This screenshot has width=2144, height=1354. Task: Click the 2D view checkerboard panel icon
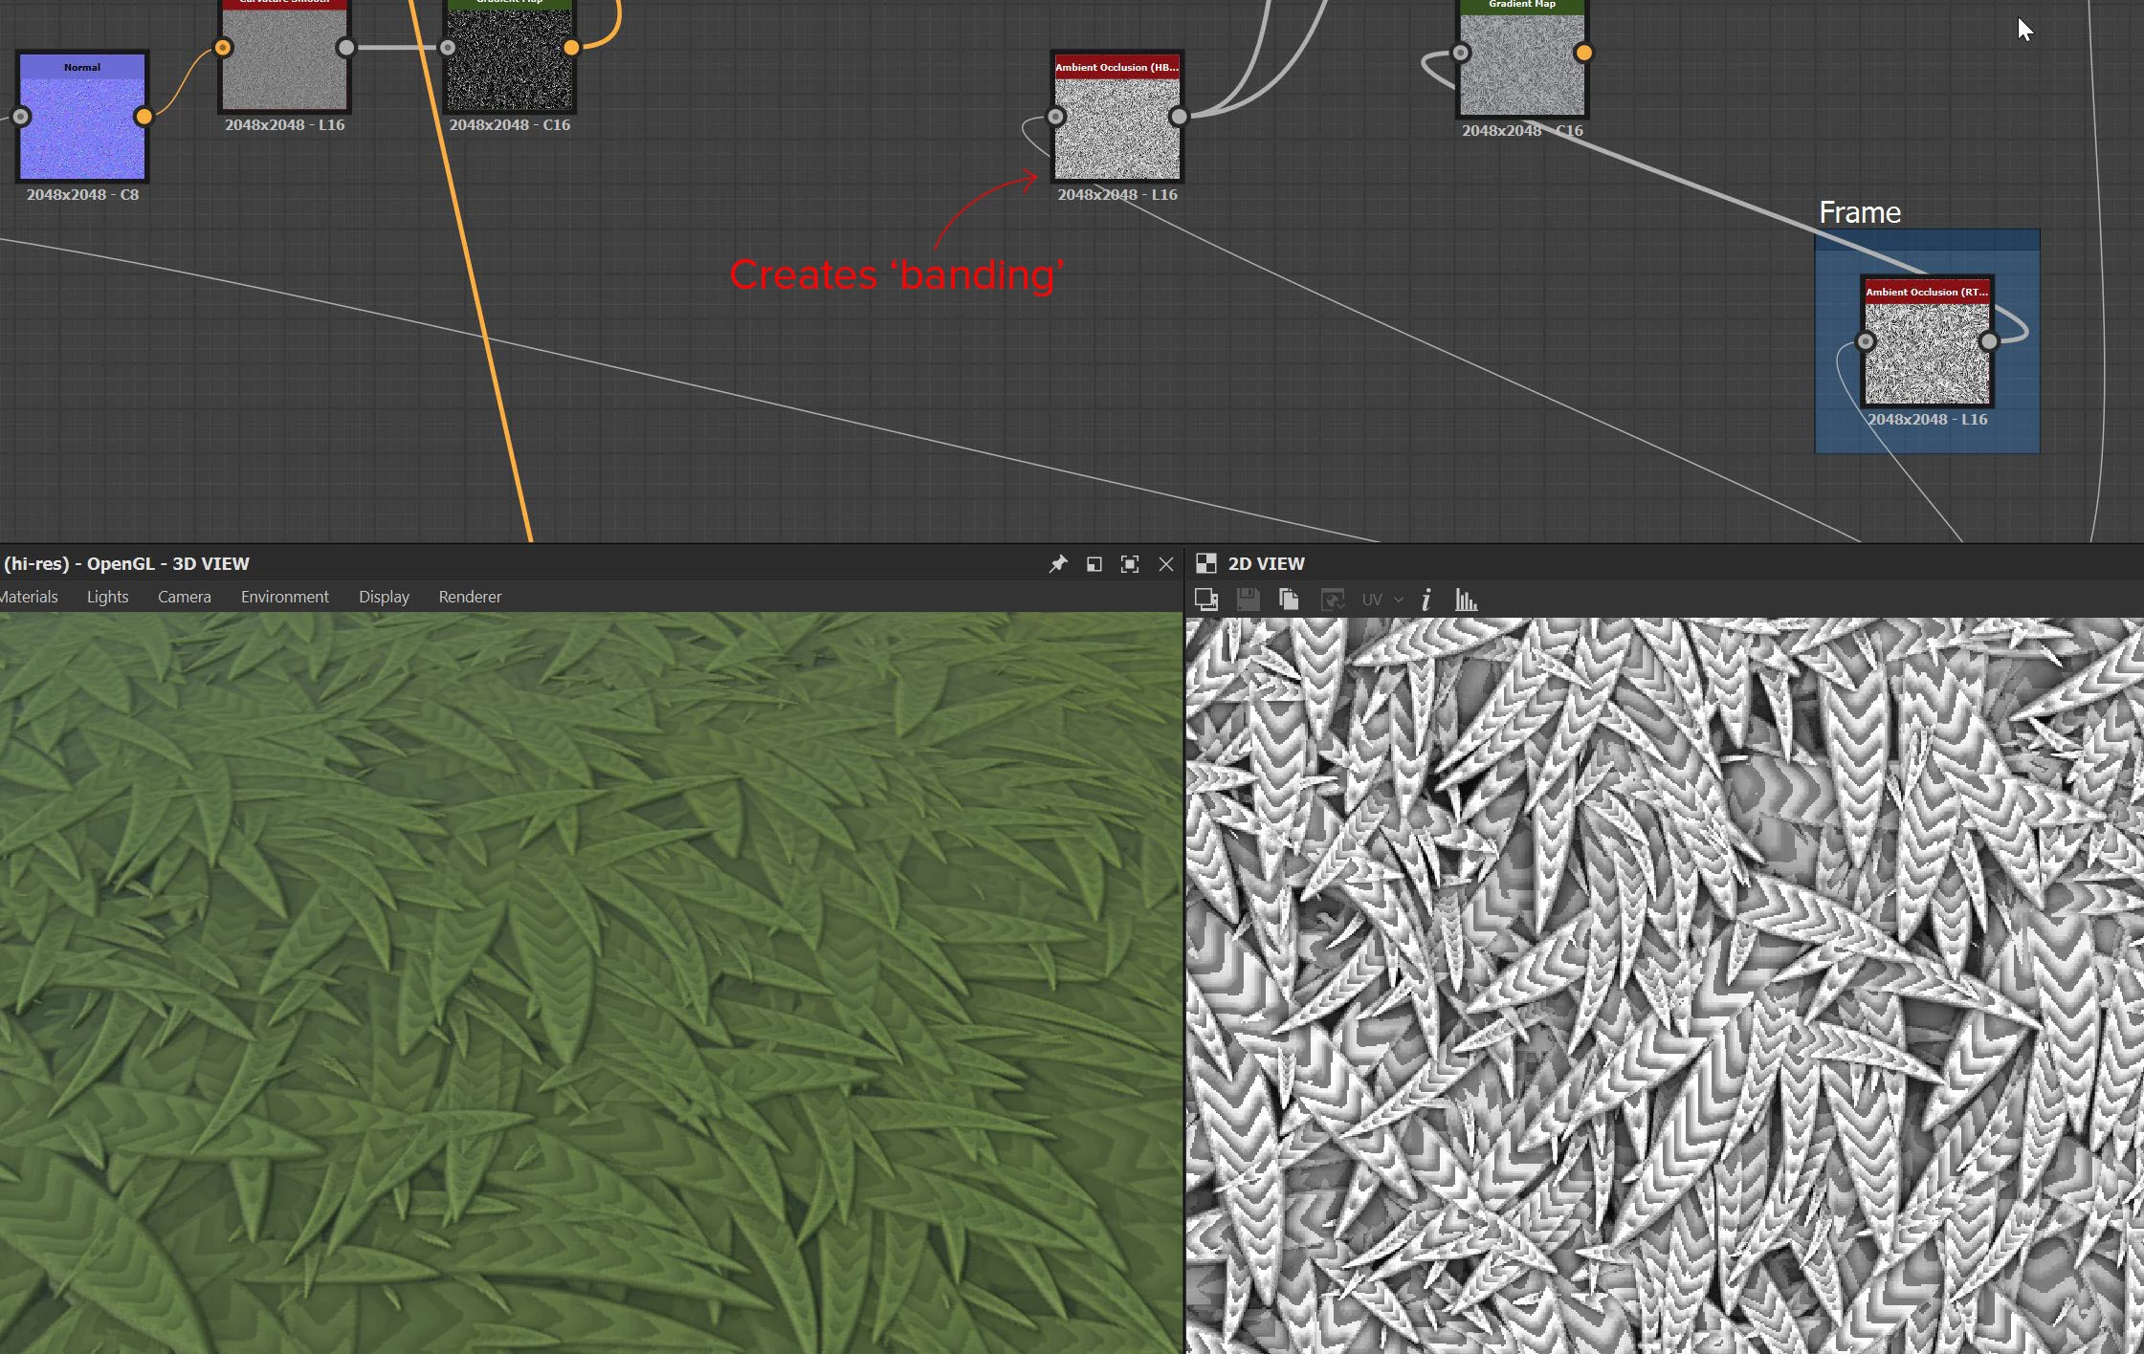coord(1205,563)
